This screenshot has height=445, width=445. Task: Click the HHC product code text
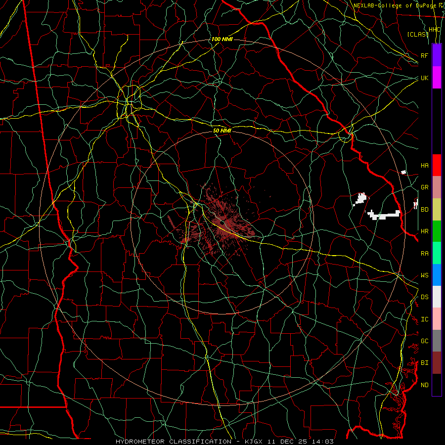pos(435,30)
